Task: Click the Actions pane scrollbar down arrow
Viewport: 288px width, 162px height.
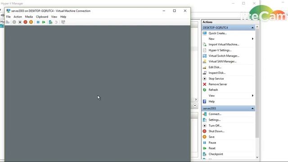Action: click(x=257, y=157)
